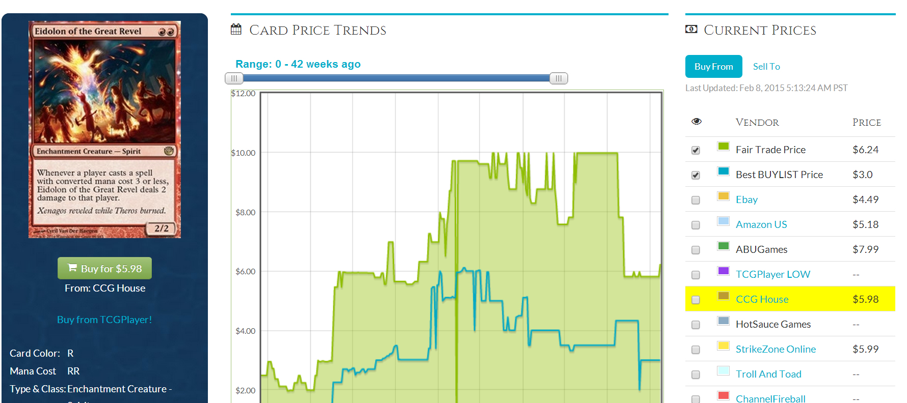The image size is (907, 403).
Task: Click the Best BUYLIST Price $3.0 value
Action: pyautogui.click(x=862, y=175)
